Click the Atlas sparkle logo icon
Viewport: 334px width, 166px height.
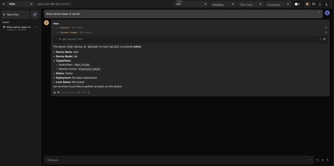point(4,4)
